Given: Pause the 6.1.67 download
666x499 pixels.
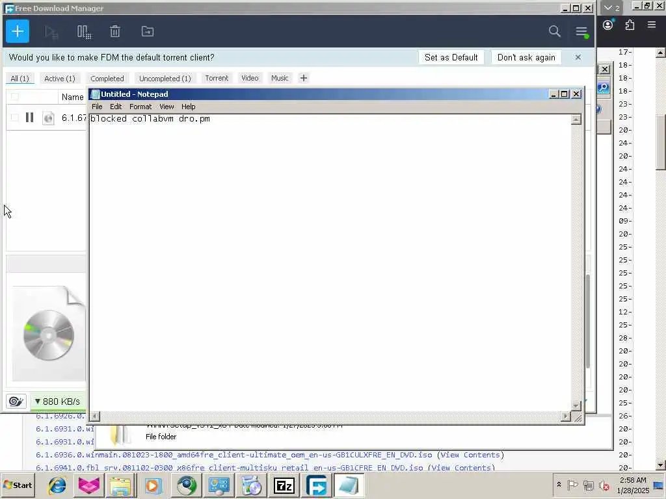Looking at the screenshot, I should pyautogui.click(x=29, y=117).
